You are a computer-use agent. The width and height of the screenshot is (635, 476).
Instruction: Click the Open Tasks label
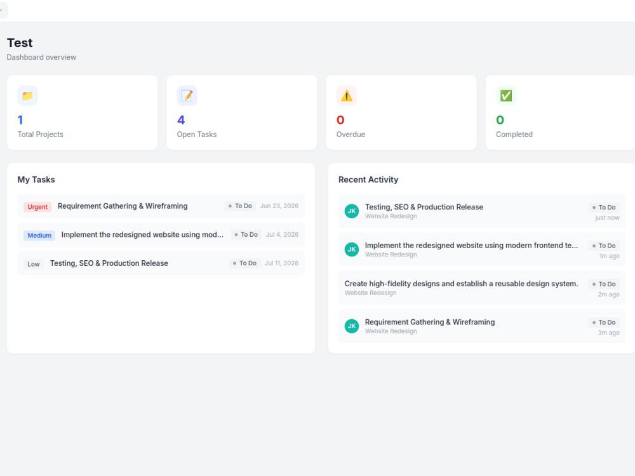point(197,135)
